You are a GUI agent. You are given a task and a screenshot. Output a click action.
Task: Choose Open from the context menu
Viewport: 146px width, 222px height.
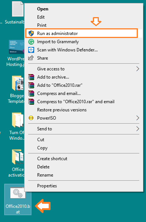pyautogui.click(x=43, y=9)
